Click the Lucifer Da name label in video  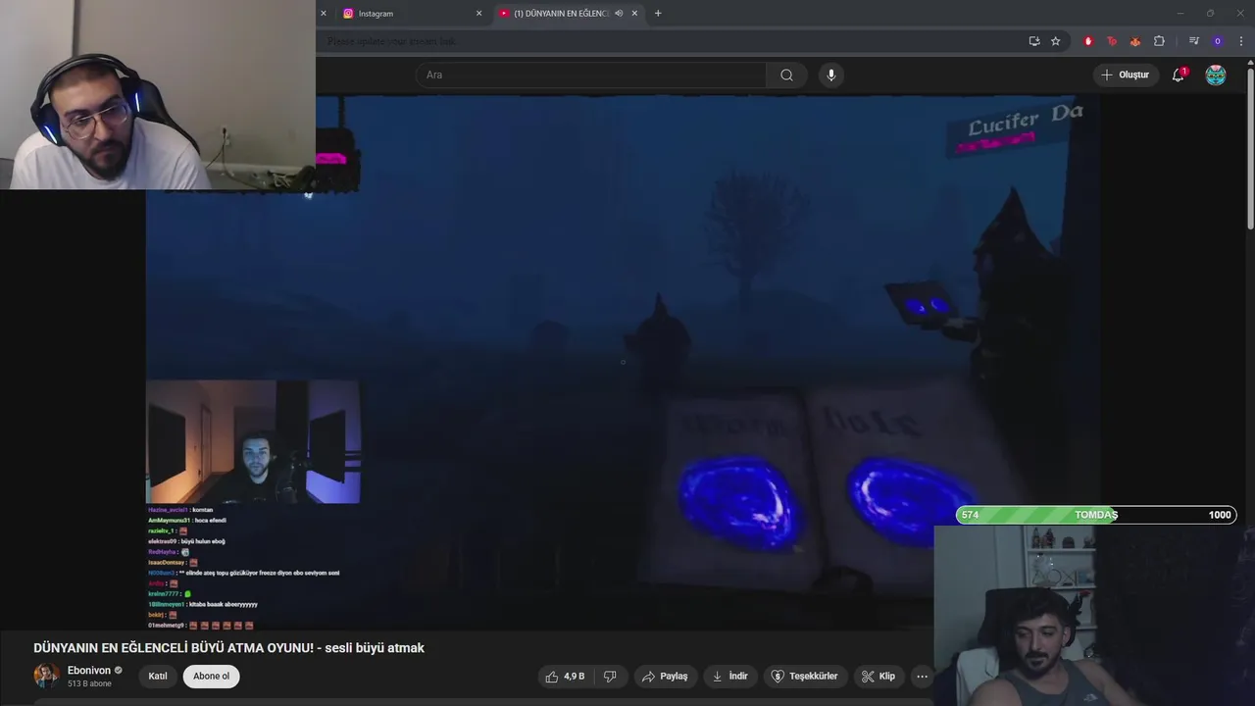[x=1025, y=122]
